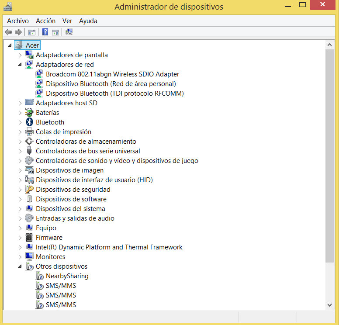
Task: Click the Controladoras de almacenamiento icon
Action: tap(29, 141)
